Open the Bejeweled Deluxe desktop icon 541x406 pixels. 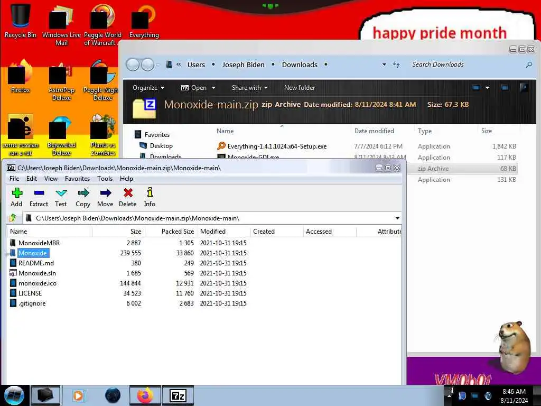point(61,136)
